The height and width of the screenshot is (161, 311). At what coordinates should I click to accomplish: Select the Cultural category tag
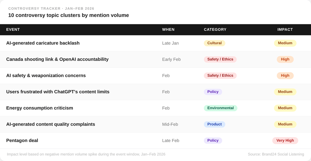[214, 43]
